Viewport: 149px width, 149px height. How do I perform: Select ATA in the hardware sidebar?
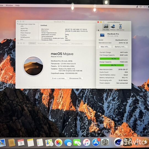point(22,26)
